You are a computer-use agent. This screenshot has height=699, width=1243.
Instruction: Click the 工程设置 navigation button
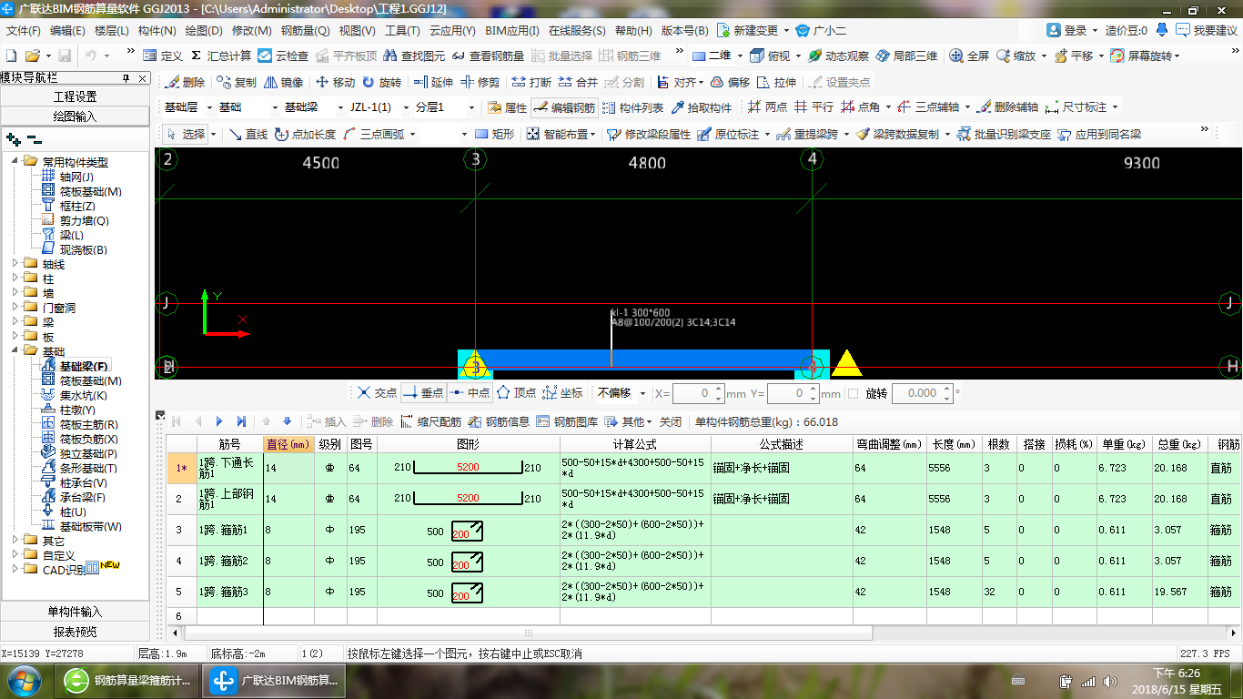coord(75,96)
